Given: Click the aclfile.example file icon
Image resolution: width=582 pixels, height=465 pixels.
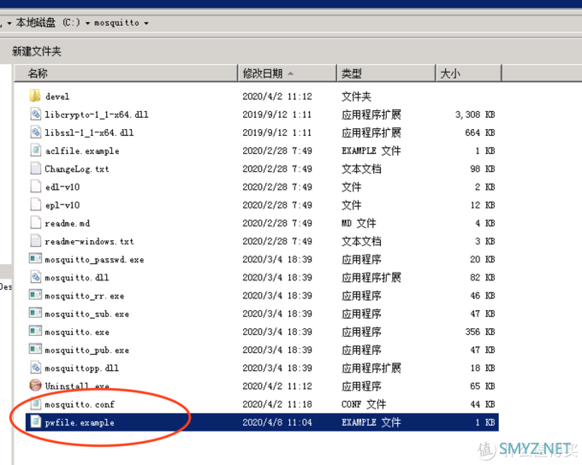Looking at the screenshot, I should [x=35, y=150].
